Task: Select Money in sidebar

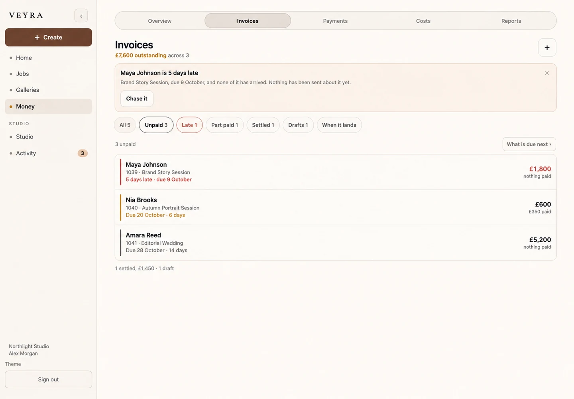Action: pos(48,107)
